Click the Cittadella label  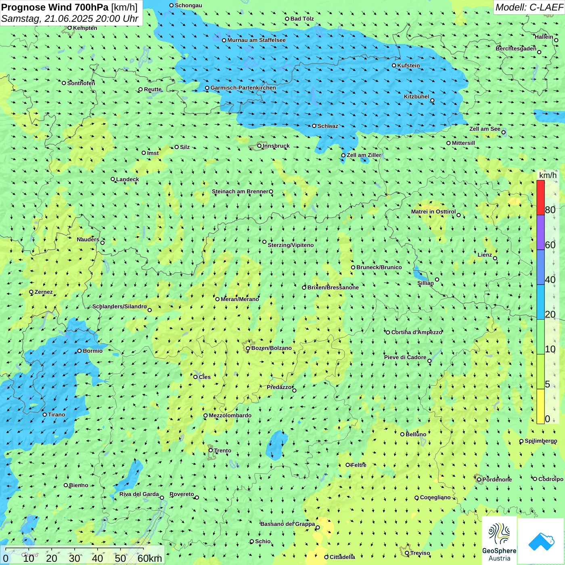[342, 557]
